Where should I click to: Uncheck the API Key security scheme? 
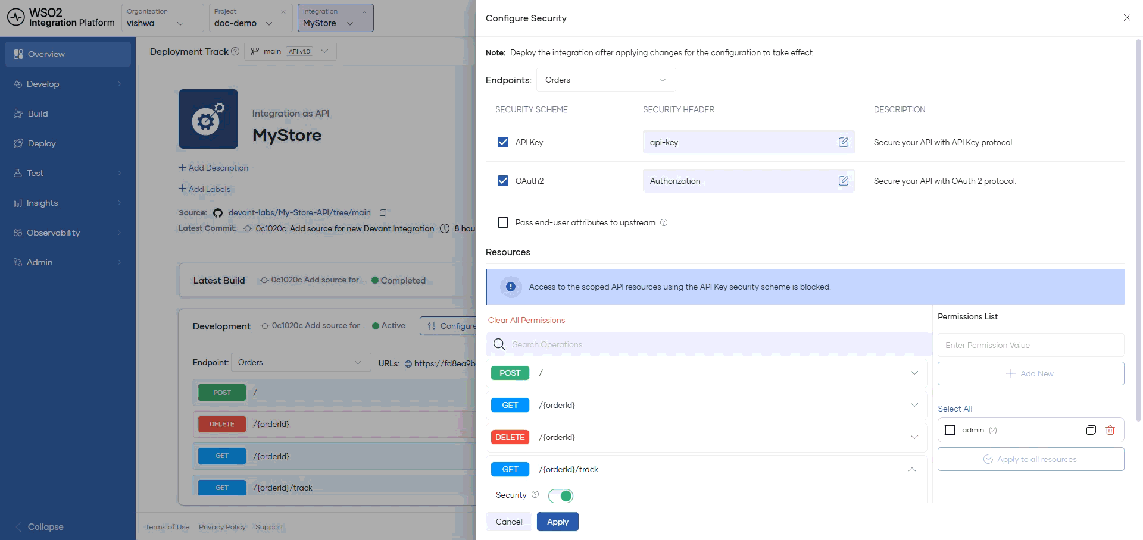coord(503,142)
